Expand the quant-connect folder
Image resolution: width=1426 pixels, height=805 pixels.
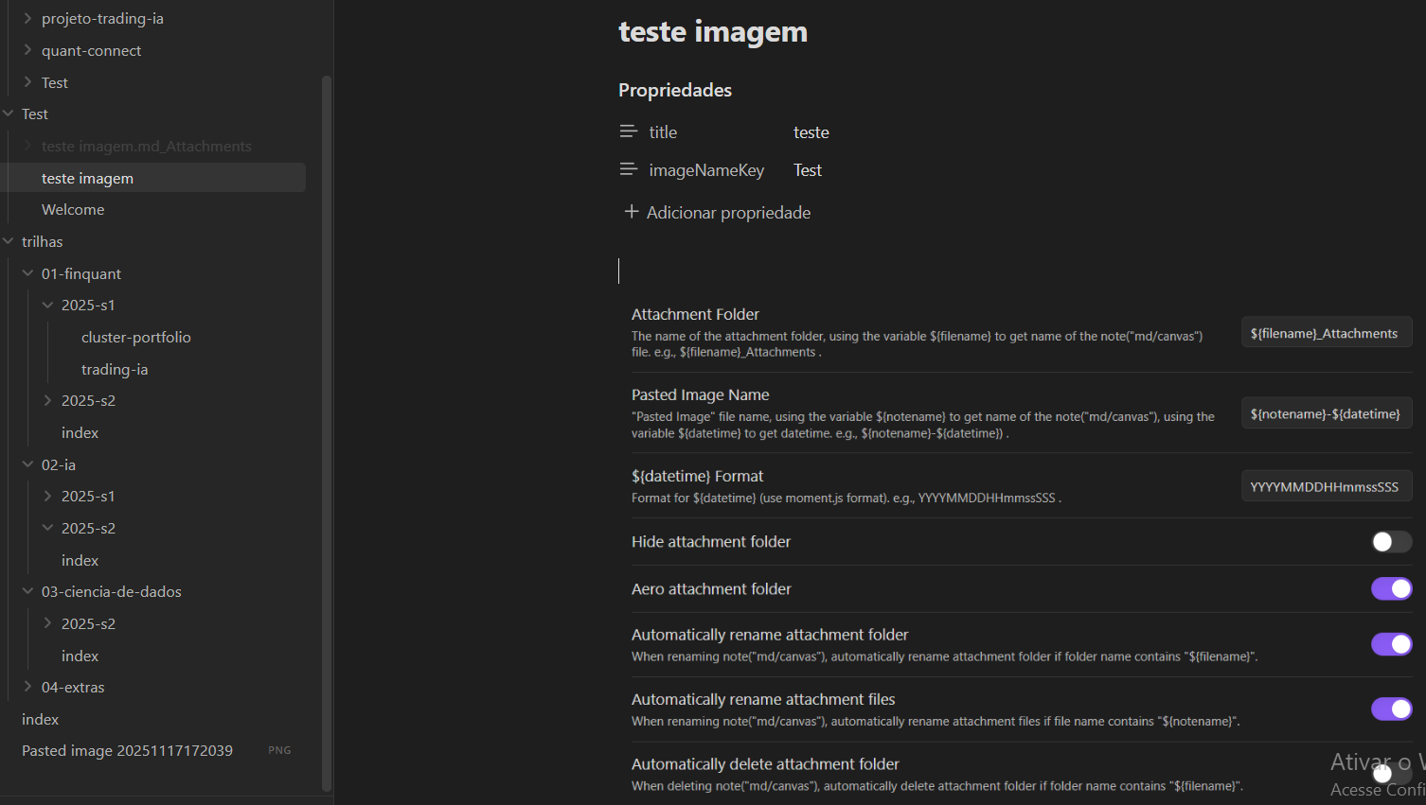click(27, 50)
